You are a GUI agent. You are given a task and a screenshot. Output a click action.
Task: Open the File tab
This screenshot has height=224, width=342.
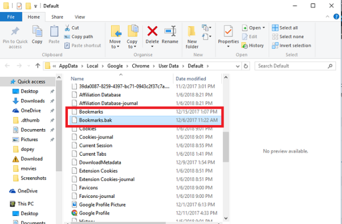coord(11,16)
